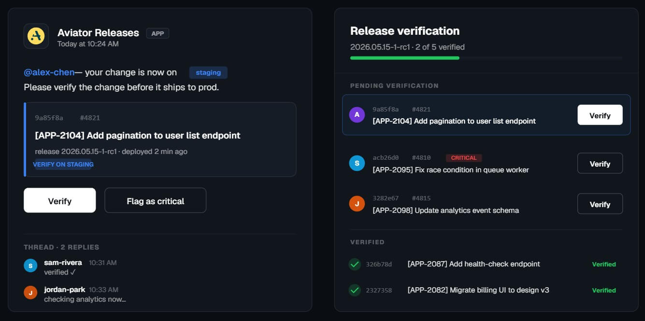The image size is (645, 321).
Task: Click APP-2082 Migrate billing UI row title
Action: click(x=478, y=290)
